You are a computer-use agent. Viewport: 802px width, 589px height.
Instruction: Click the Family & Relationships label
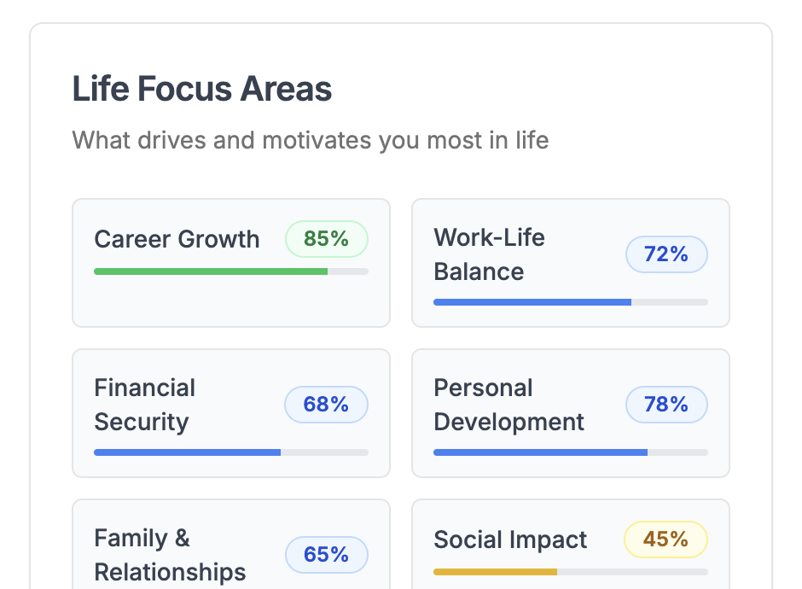coord(170,555)
